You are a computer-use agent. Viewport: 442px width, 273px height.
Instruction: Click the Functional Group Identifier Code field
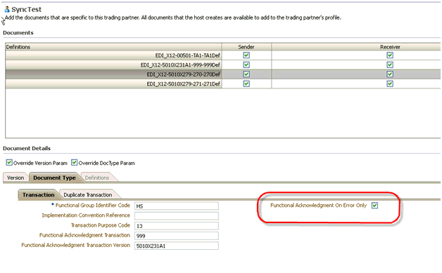pyautogui.click(x=177, y=206)
